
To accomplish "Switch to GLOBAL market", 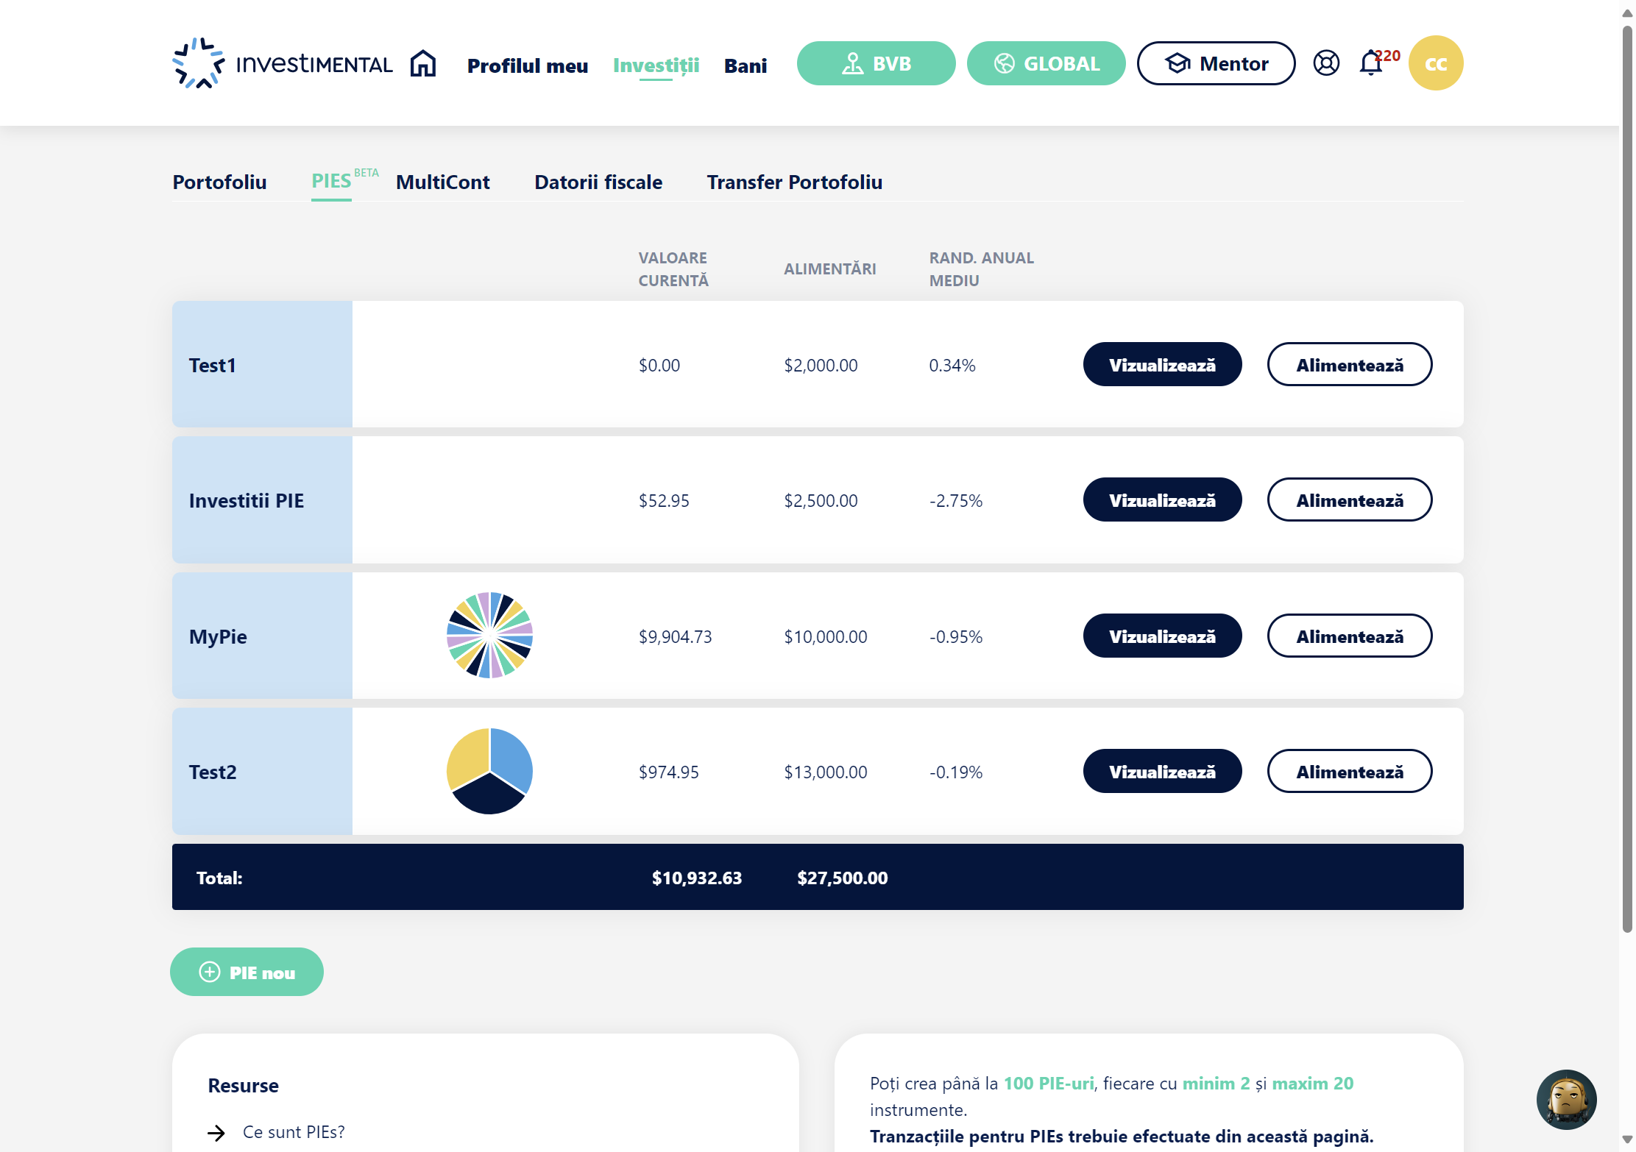I will click(1047, 63).
